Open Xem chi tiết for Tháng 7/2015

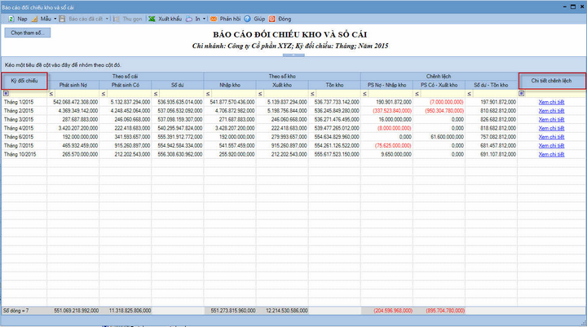point(551,146)
